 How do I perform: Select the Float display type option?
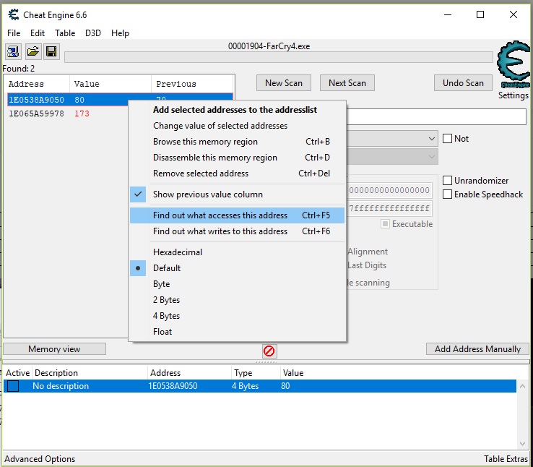pos(162,332)
